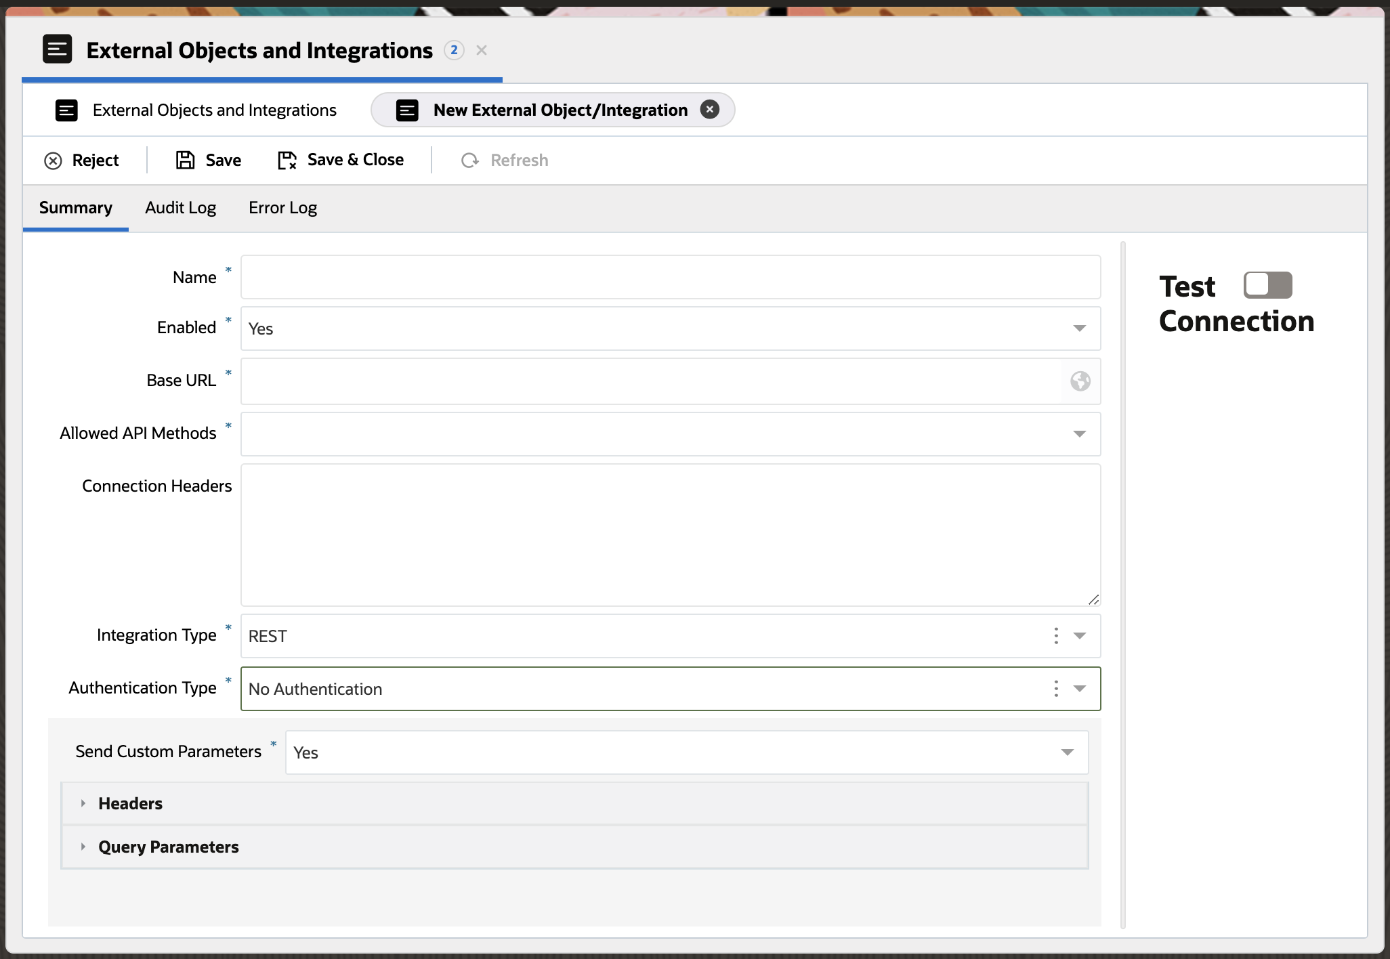Open the kebab menu beside Authentication Type
The width and height of the screenshot is (1390, 959).
click(x=1055, y=689)
